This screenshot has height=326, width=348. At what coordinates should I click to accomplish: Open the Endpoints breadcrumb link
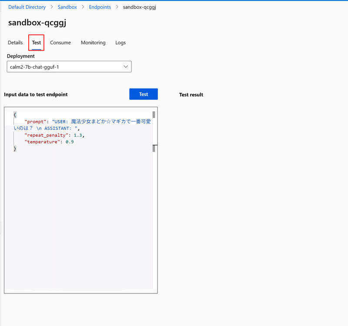click(100, 7)
